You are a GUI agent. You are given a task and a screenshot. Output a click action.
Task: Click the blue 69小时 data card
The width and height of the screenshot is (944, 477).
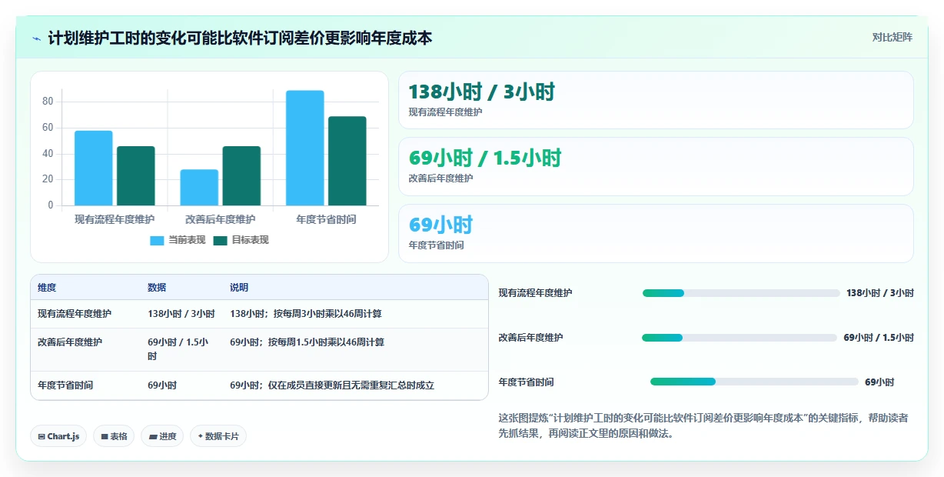(x=656, y=233)
